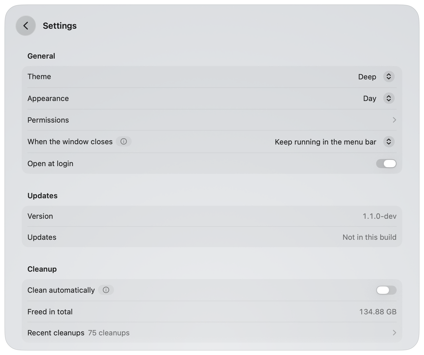Click the Open at login label

point(50,164)
